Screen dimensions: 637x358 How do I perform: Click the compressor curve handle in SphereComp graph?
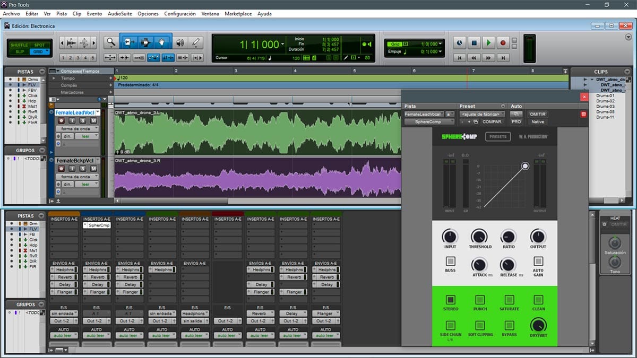tap(525, 166)
